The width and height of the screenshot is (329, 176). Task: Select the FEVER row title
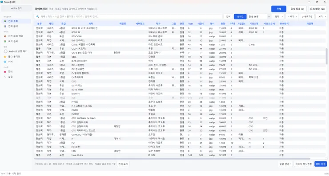coord(75,110)
